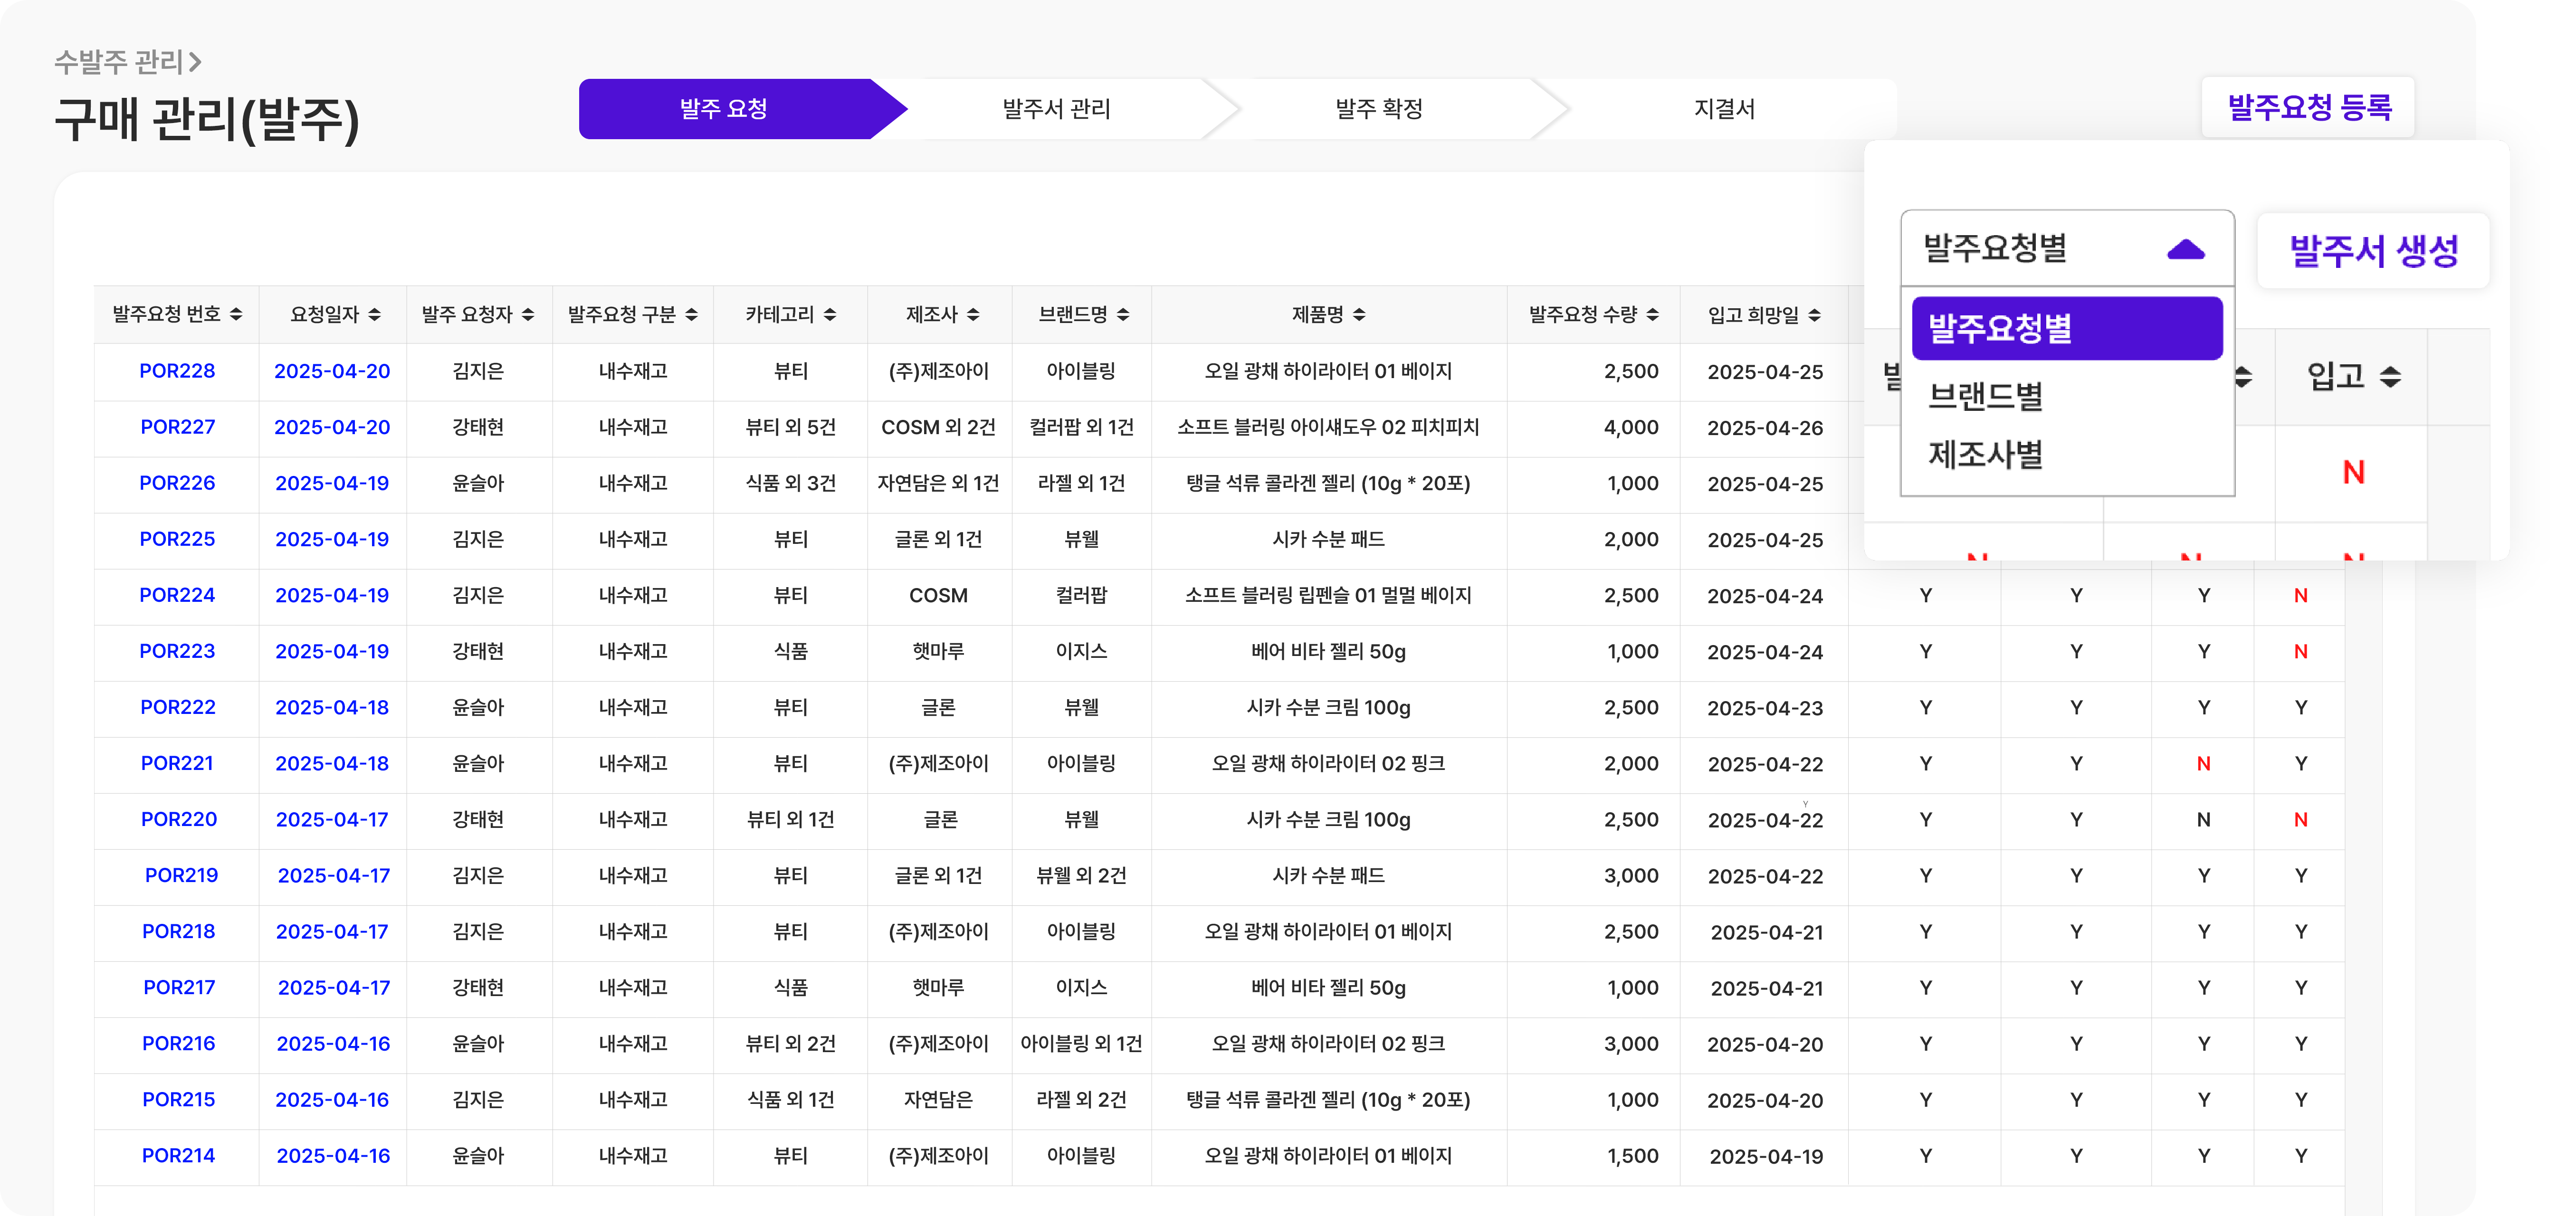Click the red N in POR224 row

pos(2300,595)
